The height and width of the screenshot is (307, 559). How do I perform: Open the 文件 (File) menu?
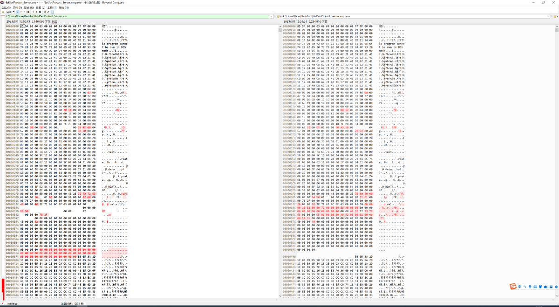tap(17, 8)
